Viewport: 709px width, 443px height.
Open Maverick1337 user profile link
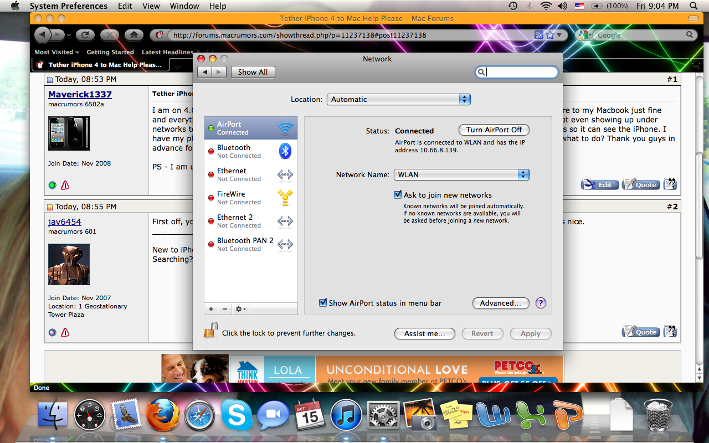80,95
